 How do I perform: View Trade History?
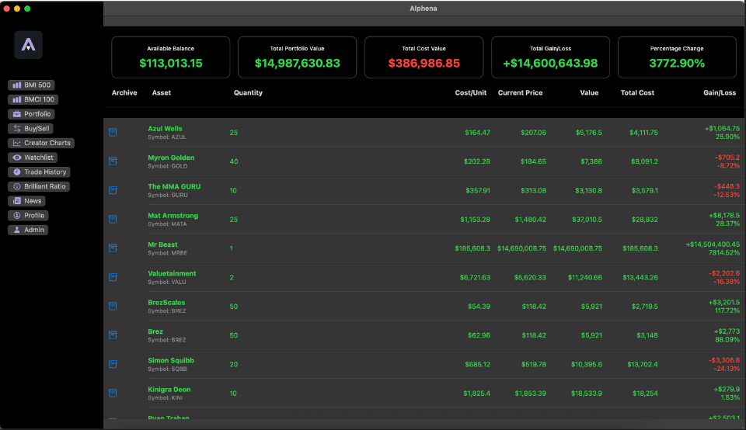(39, 172)
